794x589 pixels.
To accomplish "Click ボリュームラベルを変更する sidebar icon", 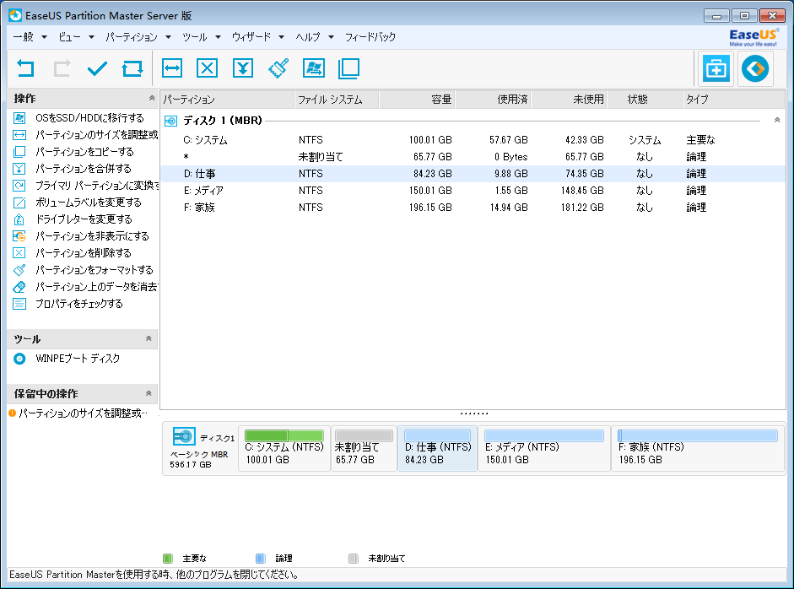I will pos(19,203).
